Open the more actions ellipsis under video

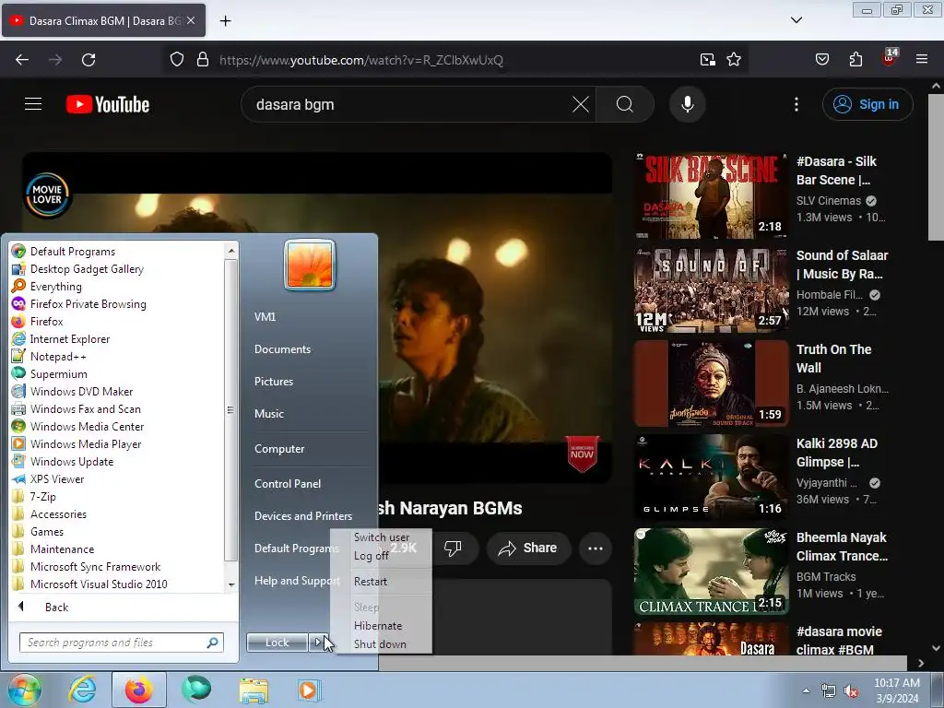(595, 548)
